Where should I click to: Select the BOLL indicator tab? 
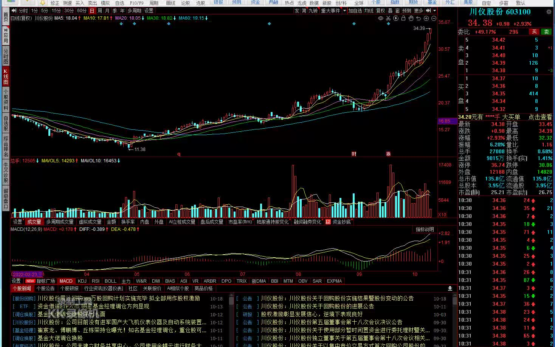[110, 281]
